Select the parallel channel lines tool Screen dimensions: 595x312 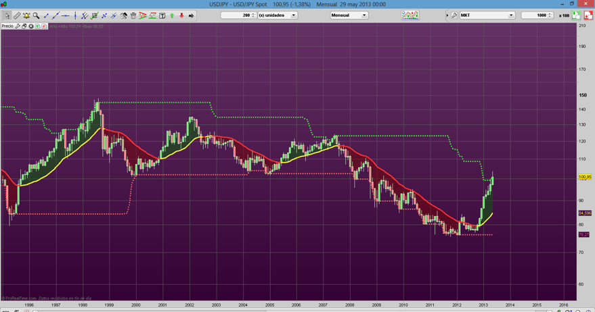coord(85,16)
